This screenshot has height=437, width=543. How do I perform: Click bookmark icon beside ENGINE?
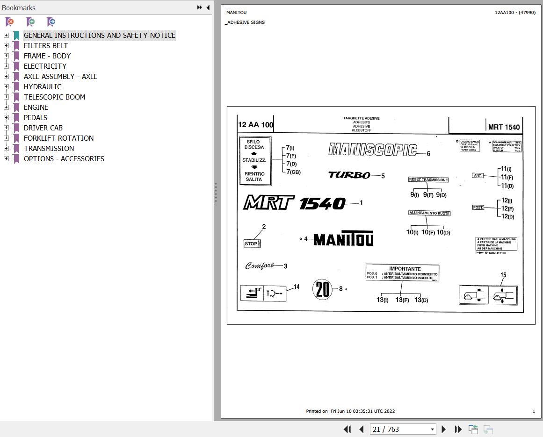(16, 107)
